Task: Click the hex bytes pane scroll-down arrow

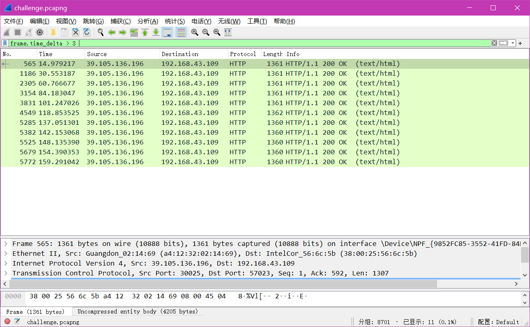Action: (525, 303)
